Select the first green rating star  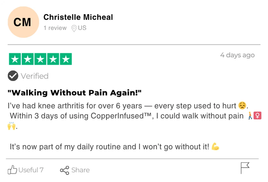coord(15,59)
